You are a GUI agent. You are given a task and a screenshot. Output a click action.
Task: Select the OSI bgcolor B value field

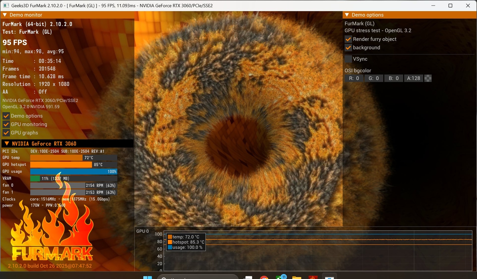pos(394,78)
